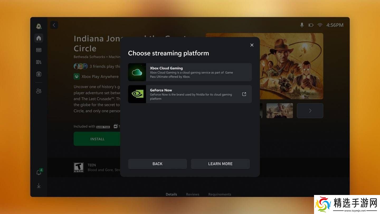
Task: Open the Friends icon in sidebar
Action: click(39, 91)
